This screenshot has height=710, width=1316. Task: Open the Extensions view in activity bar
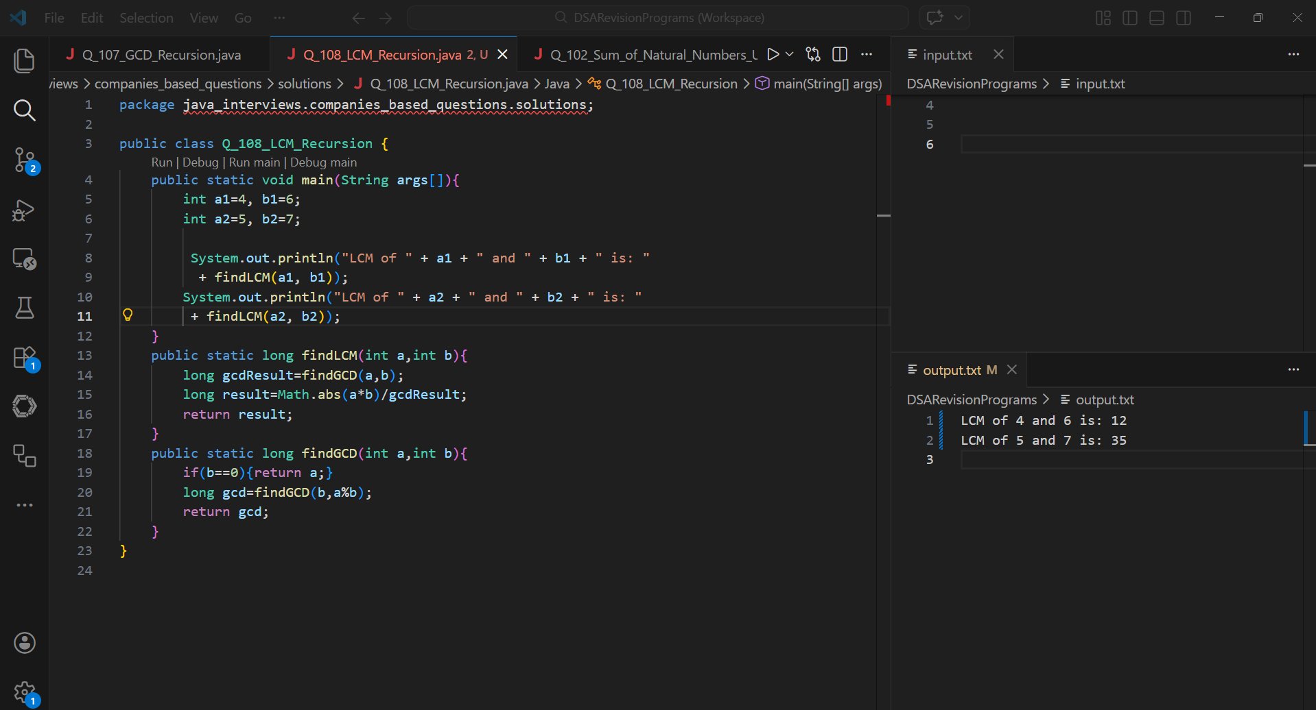(24, 358)
